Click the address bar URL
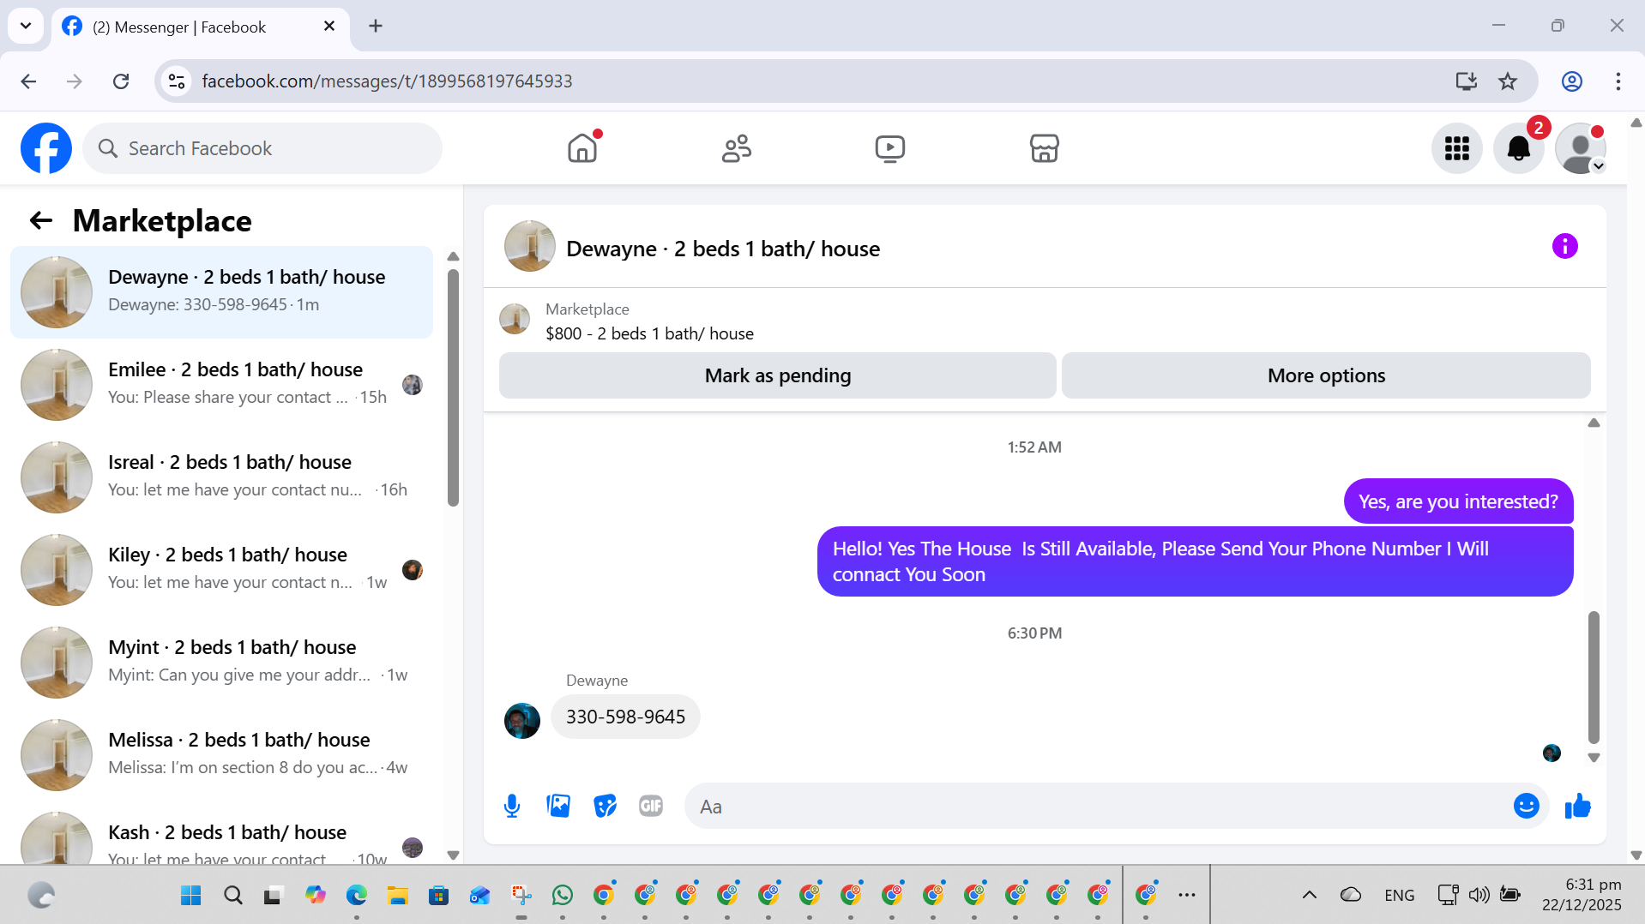 387,81
